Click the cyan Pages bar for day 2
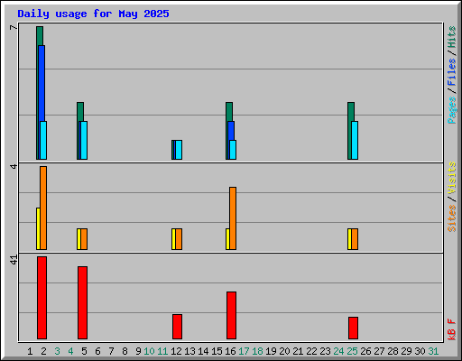 tap(43, 140)
